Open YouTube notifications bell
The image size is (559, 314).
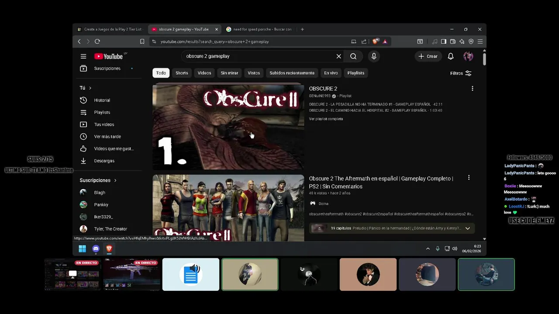451,56
